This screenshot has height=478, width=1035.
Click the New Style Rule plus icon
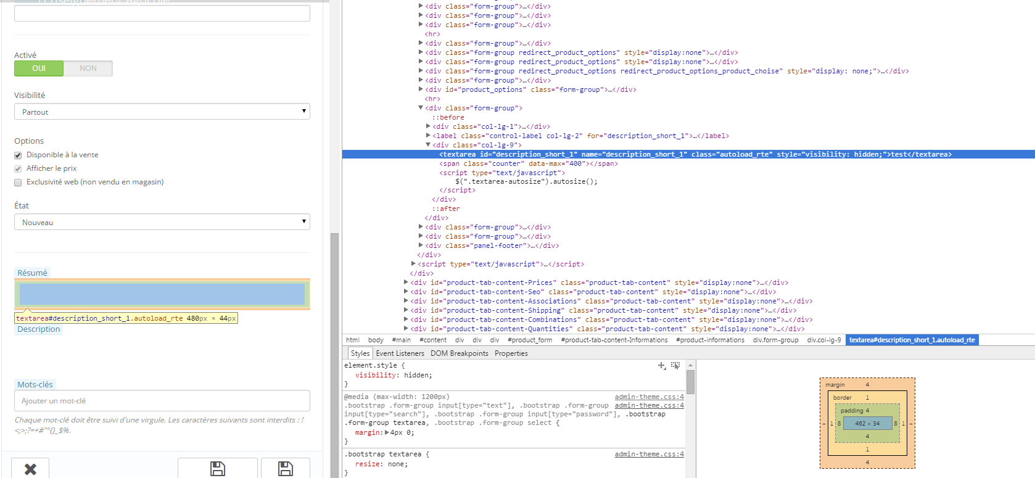(x=662, y=366)
